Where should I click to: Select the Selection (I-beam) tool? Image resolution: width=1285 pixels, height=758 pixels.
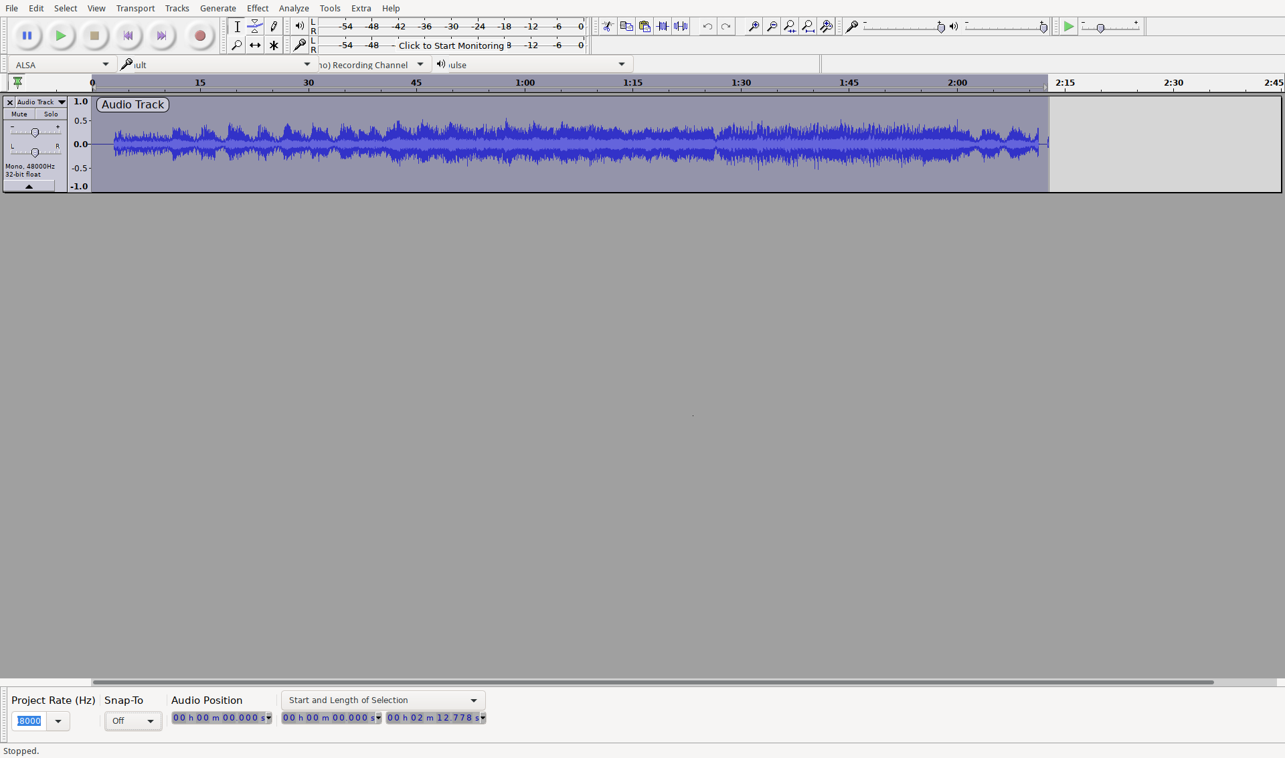(237, 27)
